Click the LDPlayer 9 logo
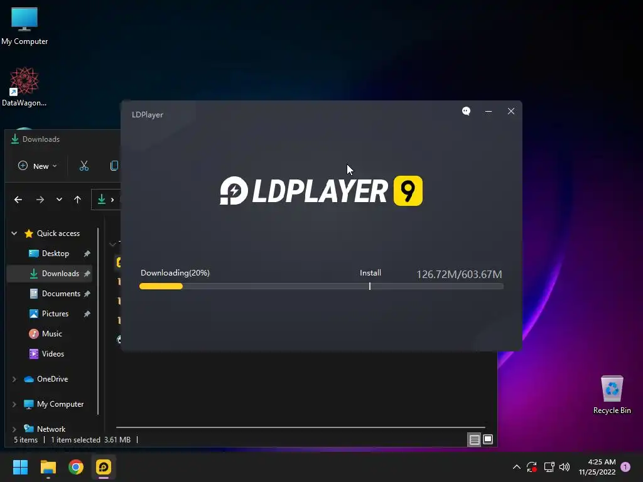643x482 pixels. point(321,191)
